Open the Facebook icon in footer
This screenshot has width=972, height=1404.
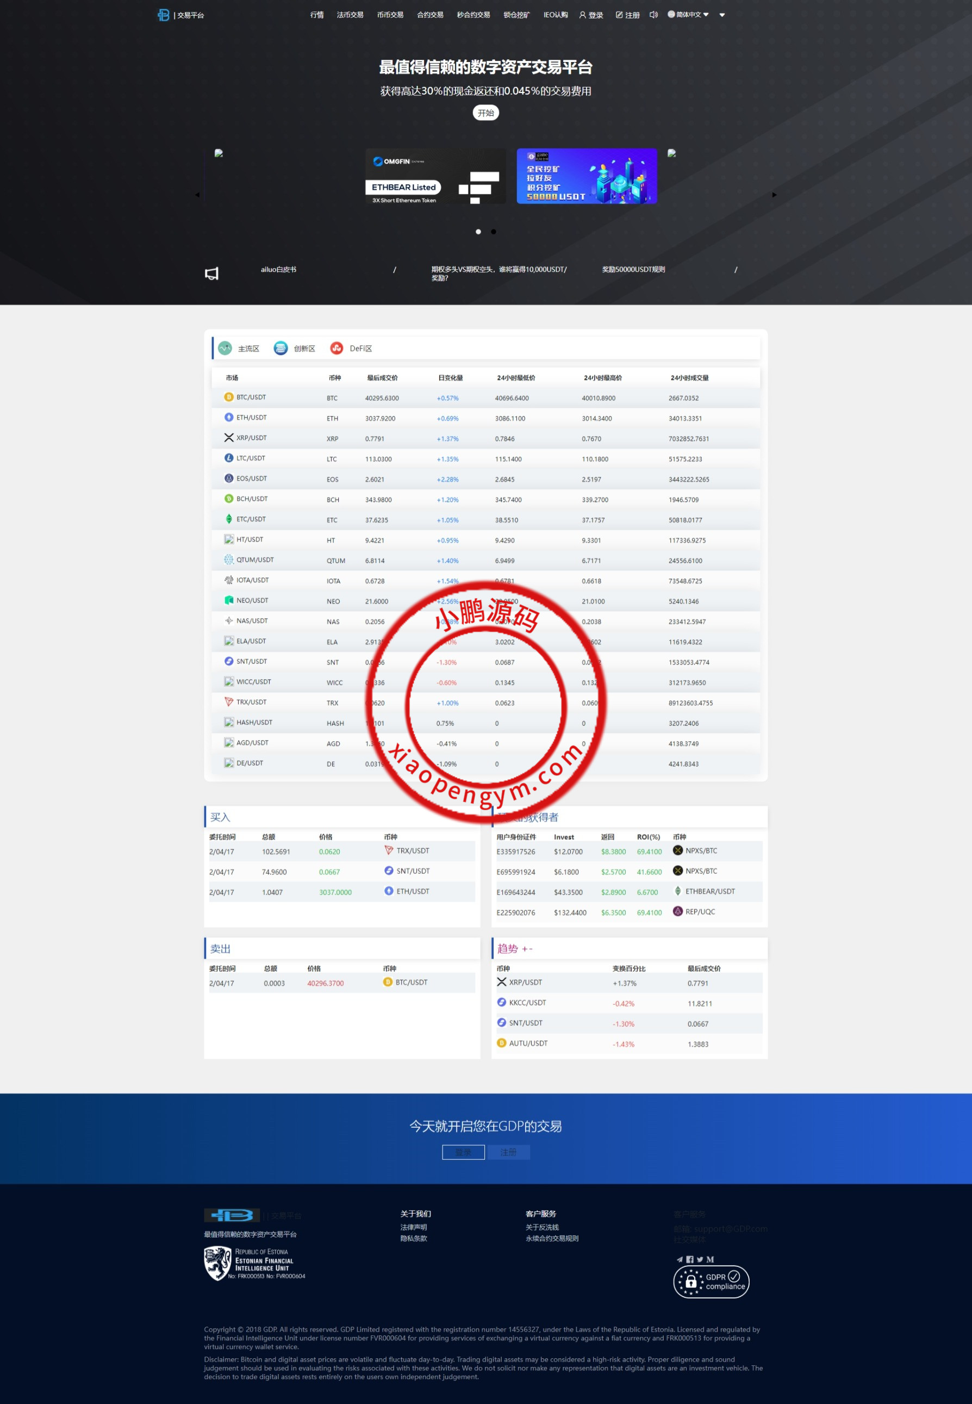(689, 1259)
